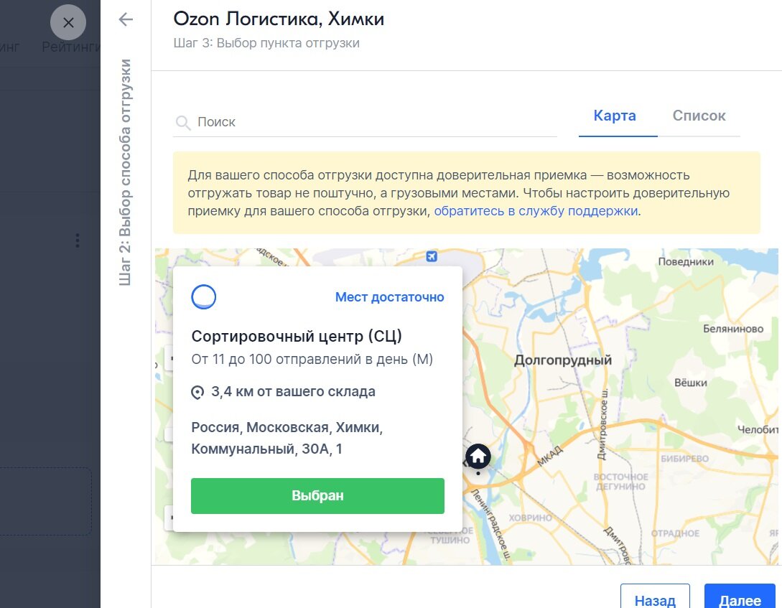
Task: Click 3,4 км от вашего склада
Action: pyautogui.click(x=293, y=392)
